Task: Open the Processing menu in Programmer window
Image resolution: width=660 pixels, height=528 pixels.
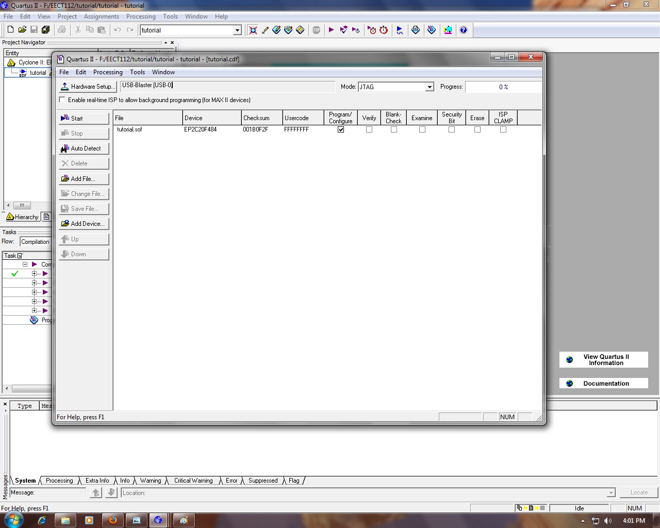Action: coord(108,72)
